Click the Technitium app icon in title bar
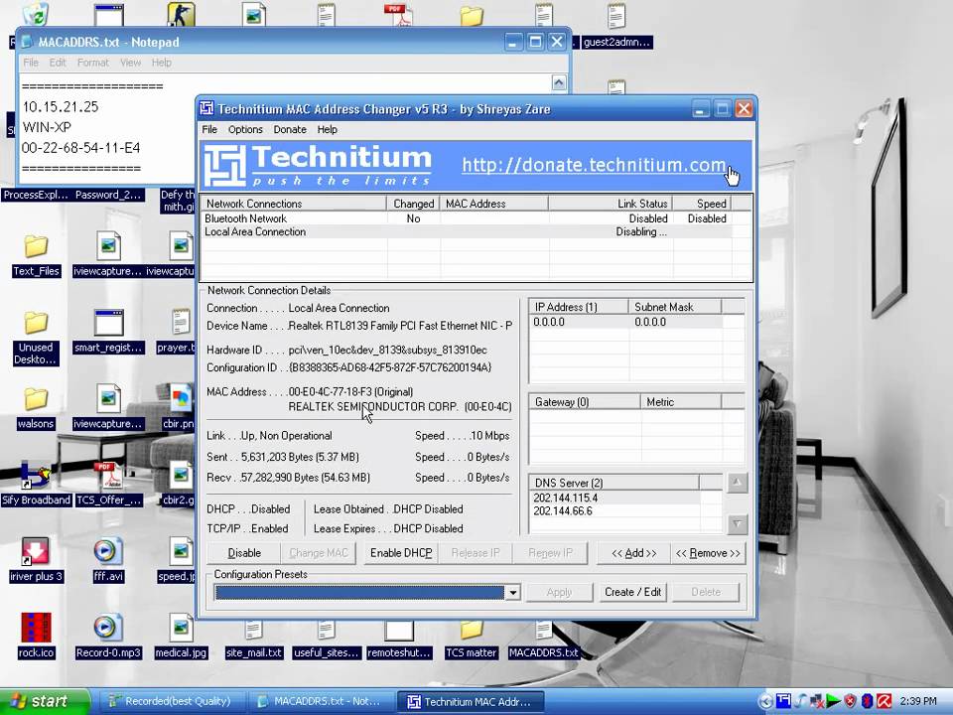953x715 pixels. 206,108
